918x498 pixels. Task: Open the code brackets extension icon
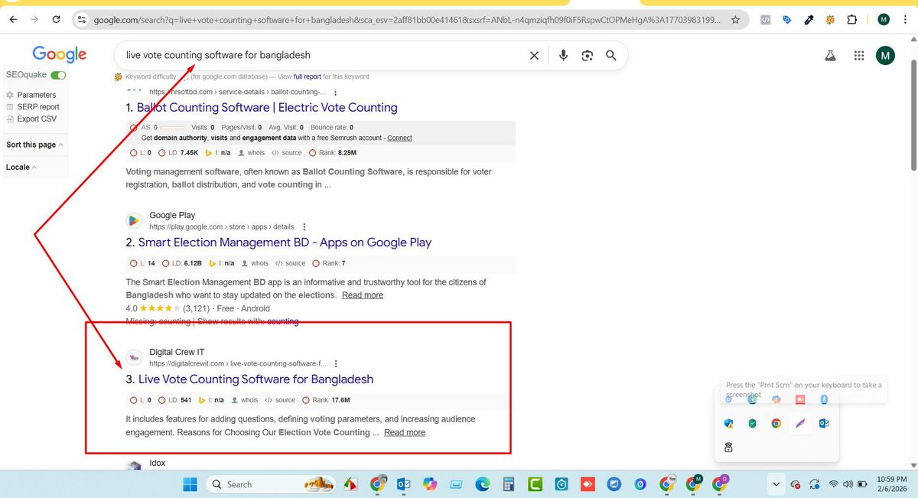764,20
